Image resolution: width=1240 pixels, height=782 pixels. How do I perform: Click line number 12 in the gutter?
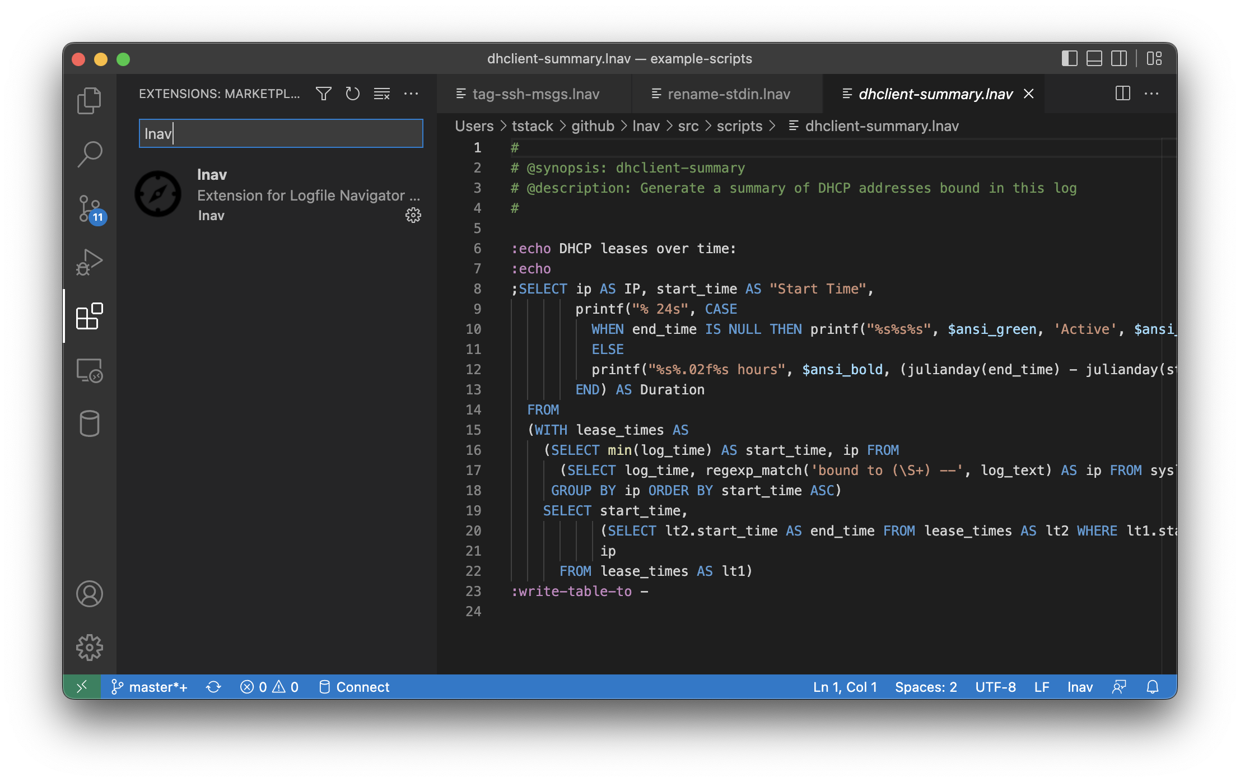coord(473,370)
